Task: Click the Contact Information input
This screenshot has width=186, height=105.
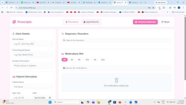Action: click(x=33, y=66)
